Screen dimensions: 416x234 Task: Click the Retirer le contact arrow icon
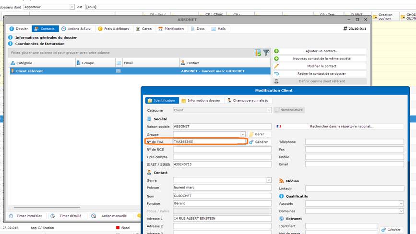[x=276, y=74]
